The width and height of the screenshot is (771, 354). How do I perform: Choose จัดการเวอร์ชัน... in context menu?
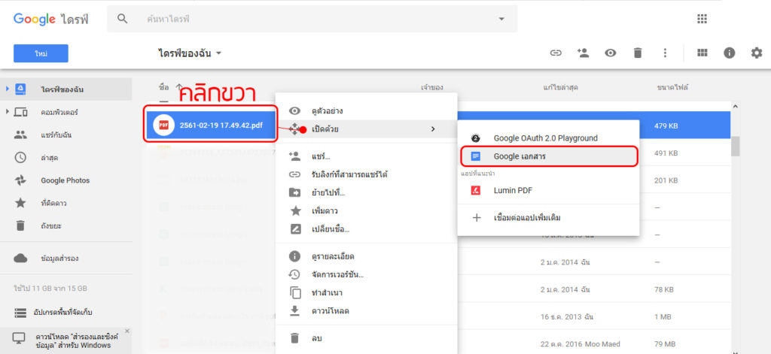click(367, 274)
